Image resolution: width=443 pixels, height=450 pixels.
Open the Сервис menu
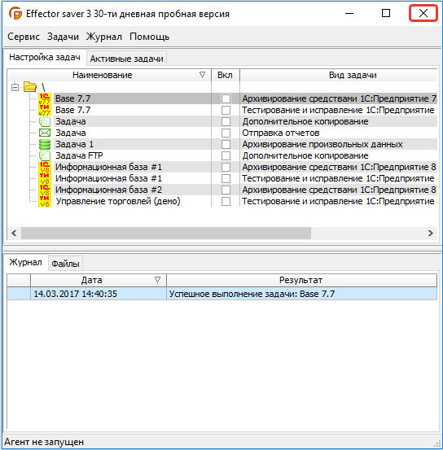24,37
